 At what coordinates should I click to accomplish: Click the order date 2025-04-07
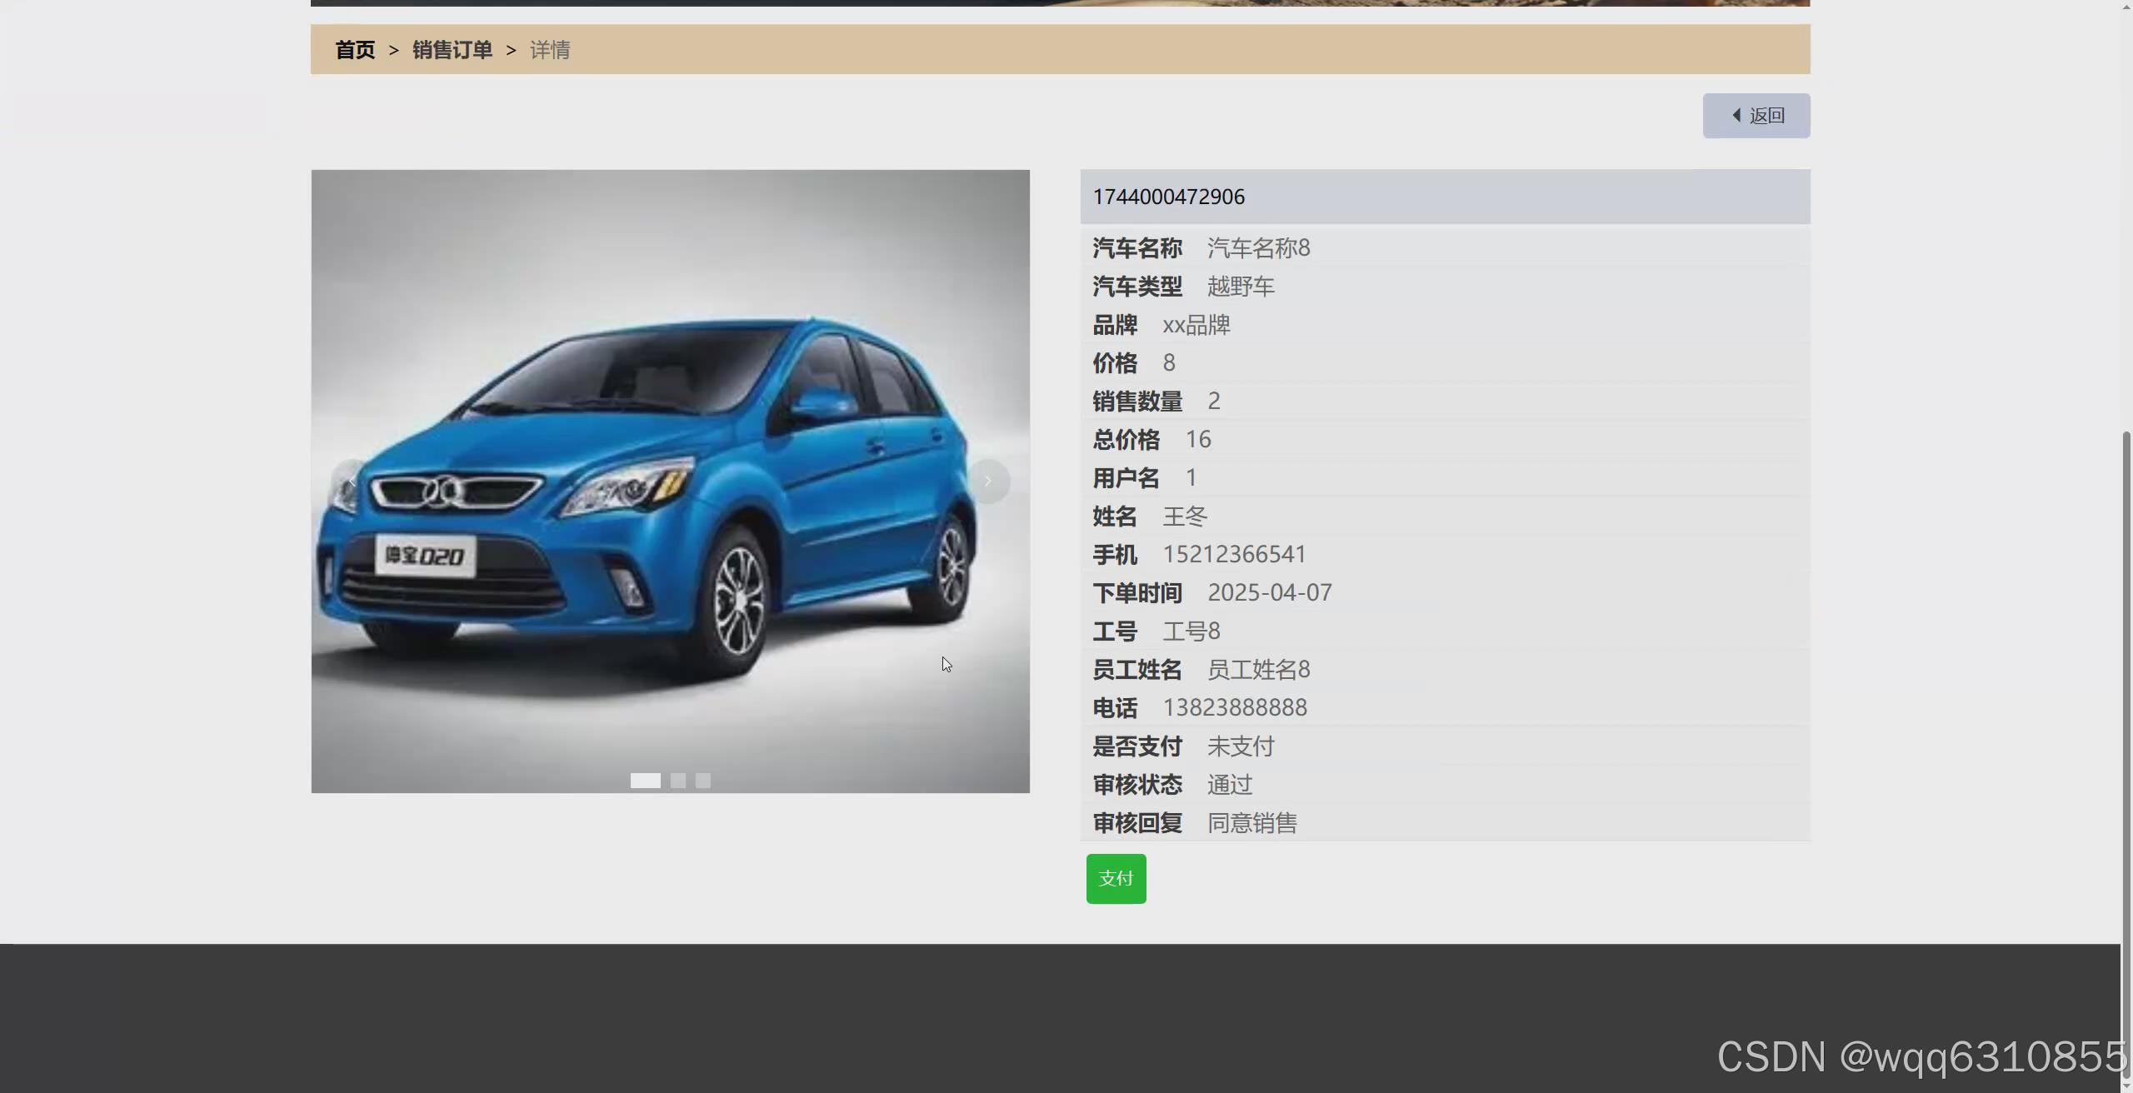click(1269, 592)
